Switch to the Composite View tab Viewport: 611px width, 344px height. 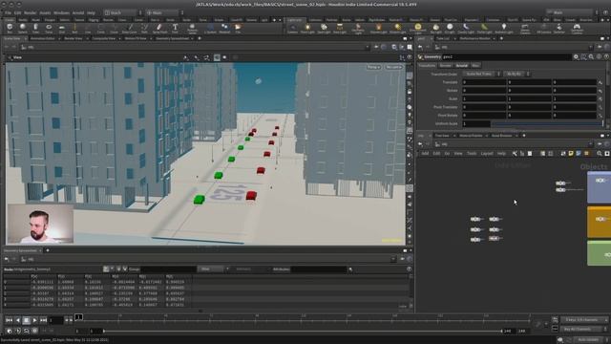(104, 38)
